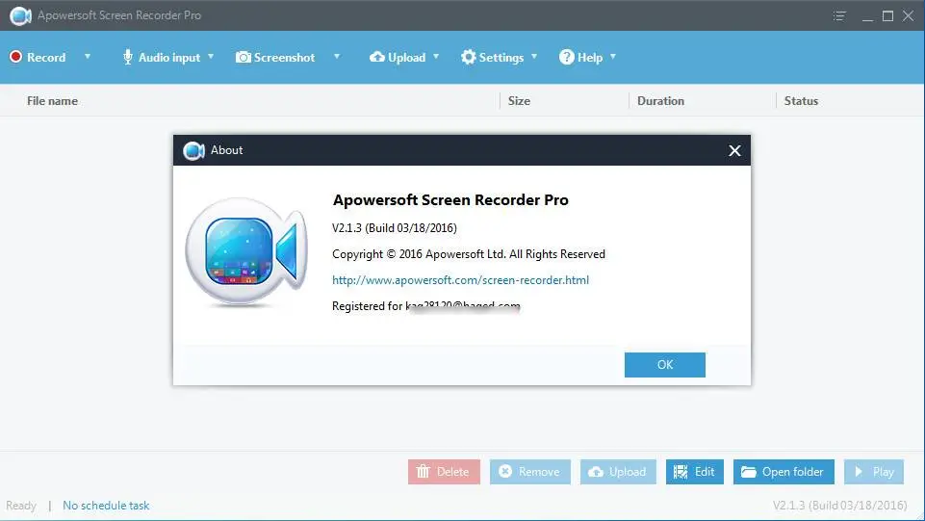Select the Upload label in top toolbar
Screen dimensions: 925x521
pos(406,58)
